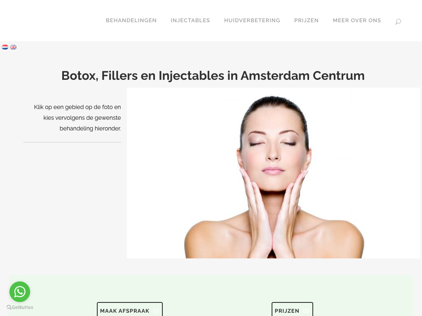This screenshot has width=422, height=316.
Task: Open the Injectables menu item
Action: pyautogui.click(x=190, y=21)
